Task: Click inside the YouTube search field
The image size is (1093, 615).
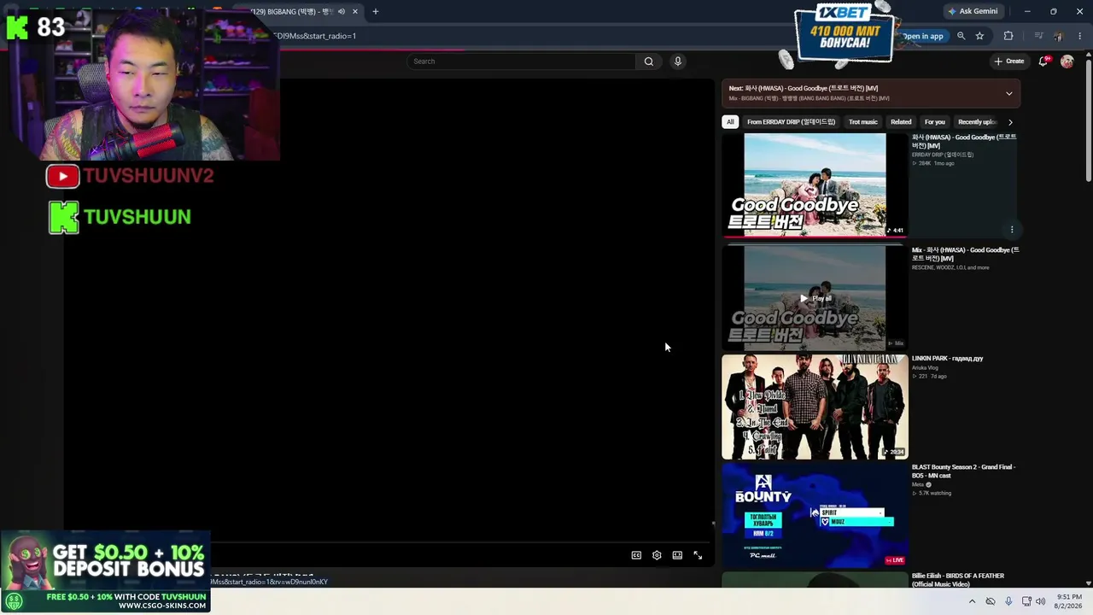Action: [523, 61]
